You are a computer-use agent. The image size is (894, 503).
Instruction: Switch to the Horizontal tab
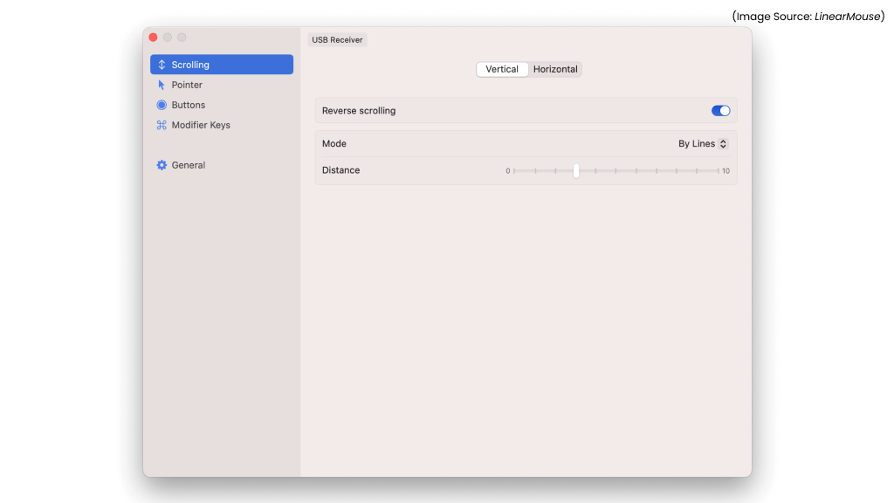[x=555, y=69]
